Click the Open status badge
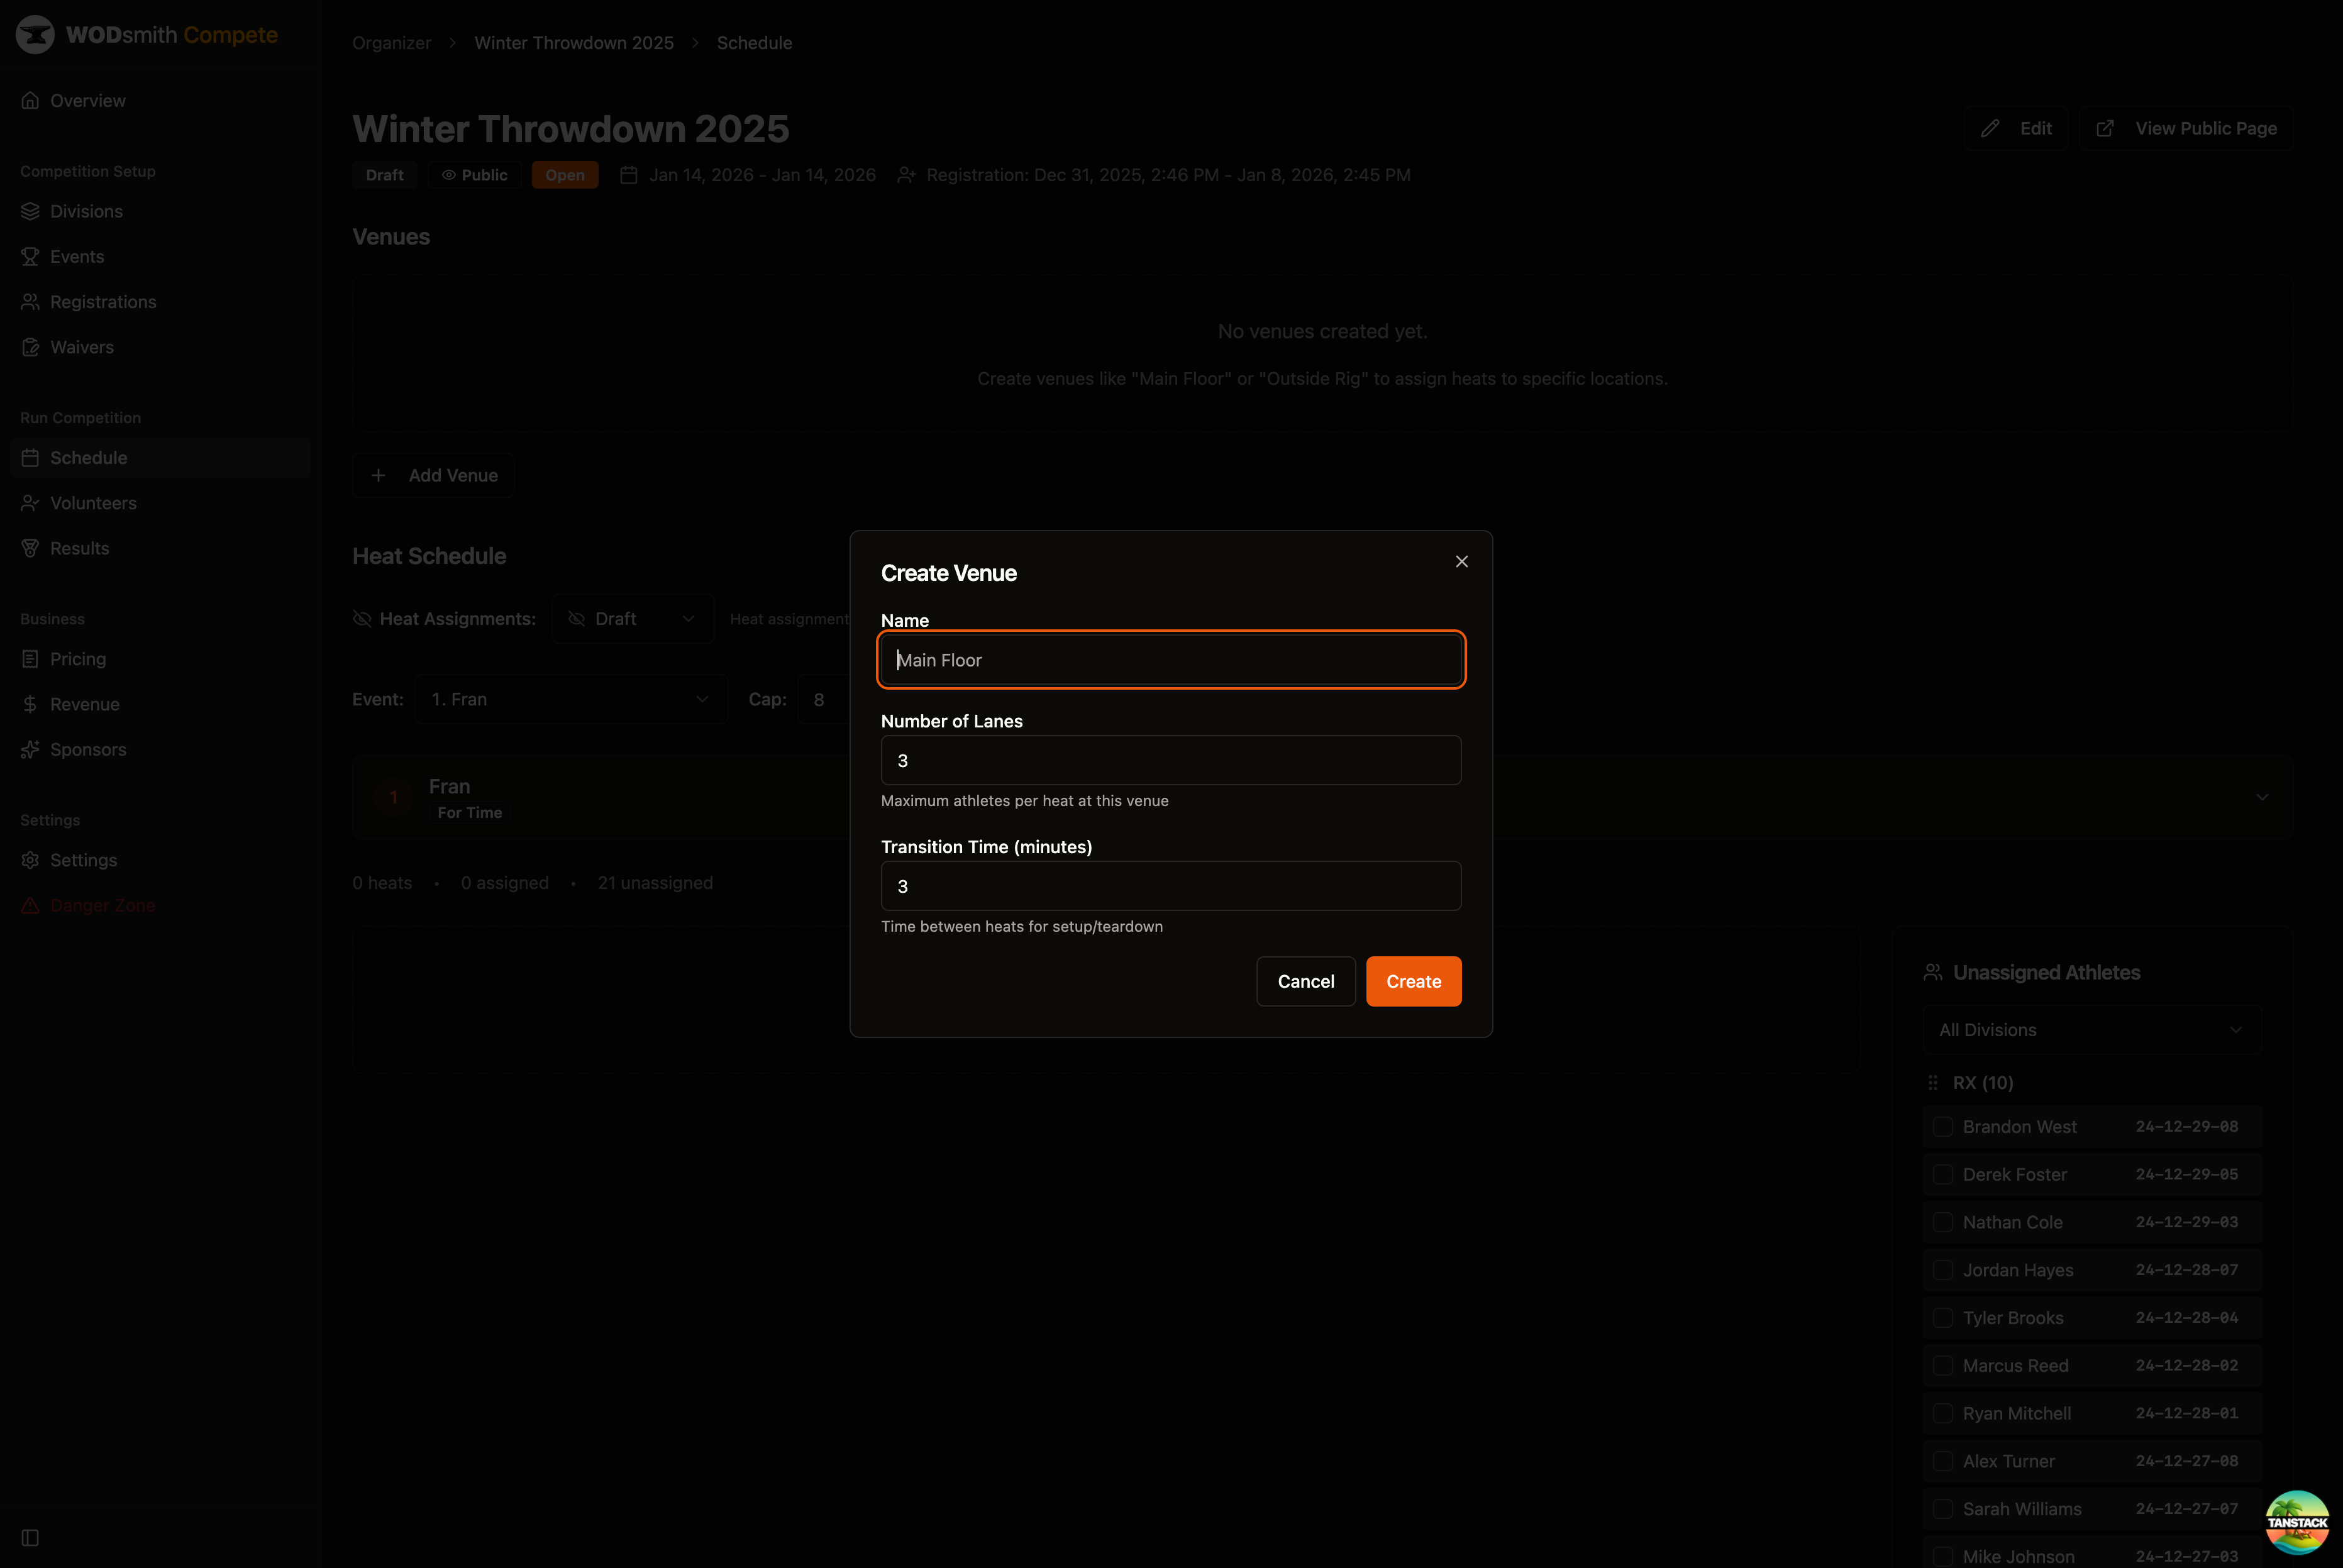The image size is (2343, 1568). click(565, 175)
